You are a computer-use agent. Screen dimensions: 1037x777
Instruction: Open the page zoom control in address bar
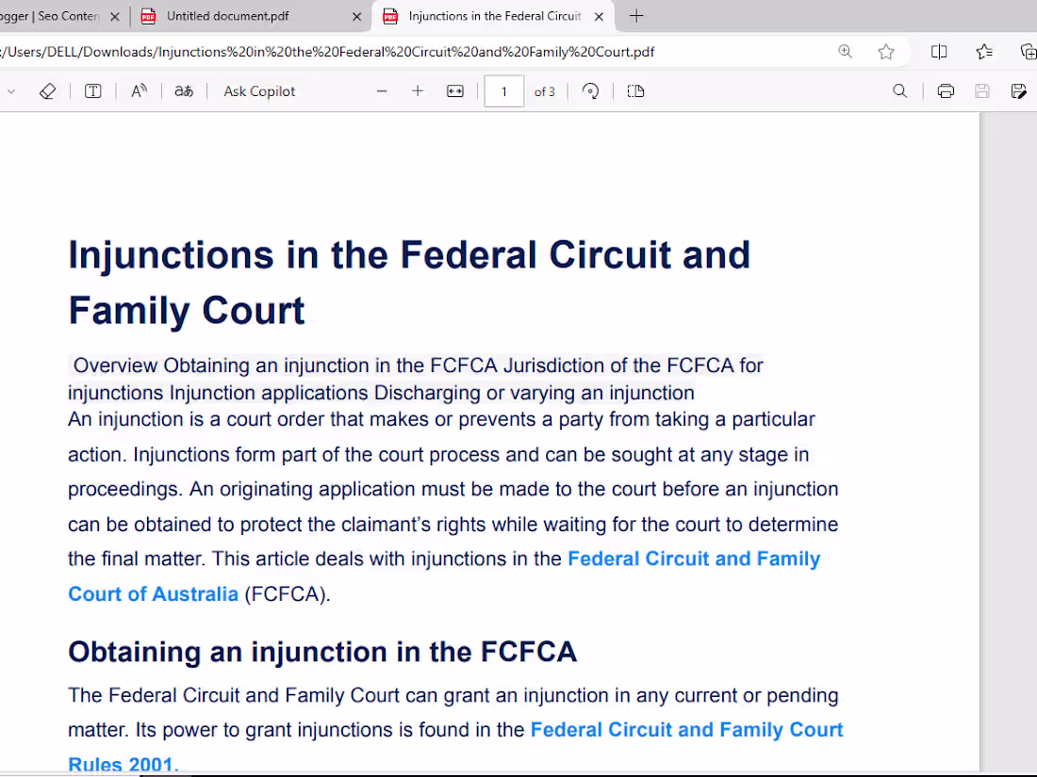846,52
